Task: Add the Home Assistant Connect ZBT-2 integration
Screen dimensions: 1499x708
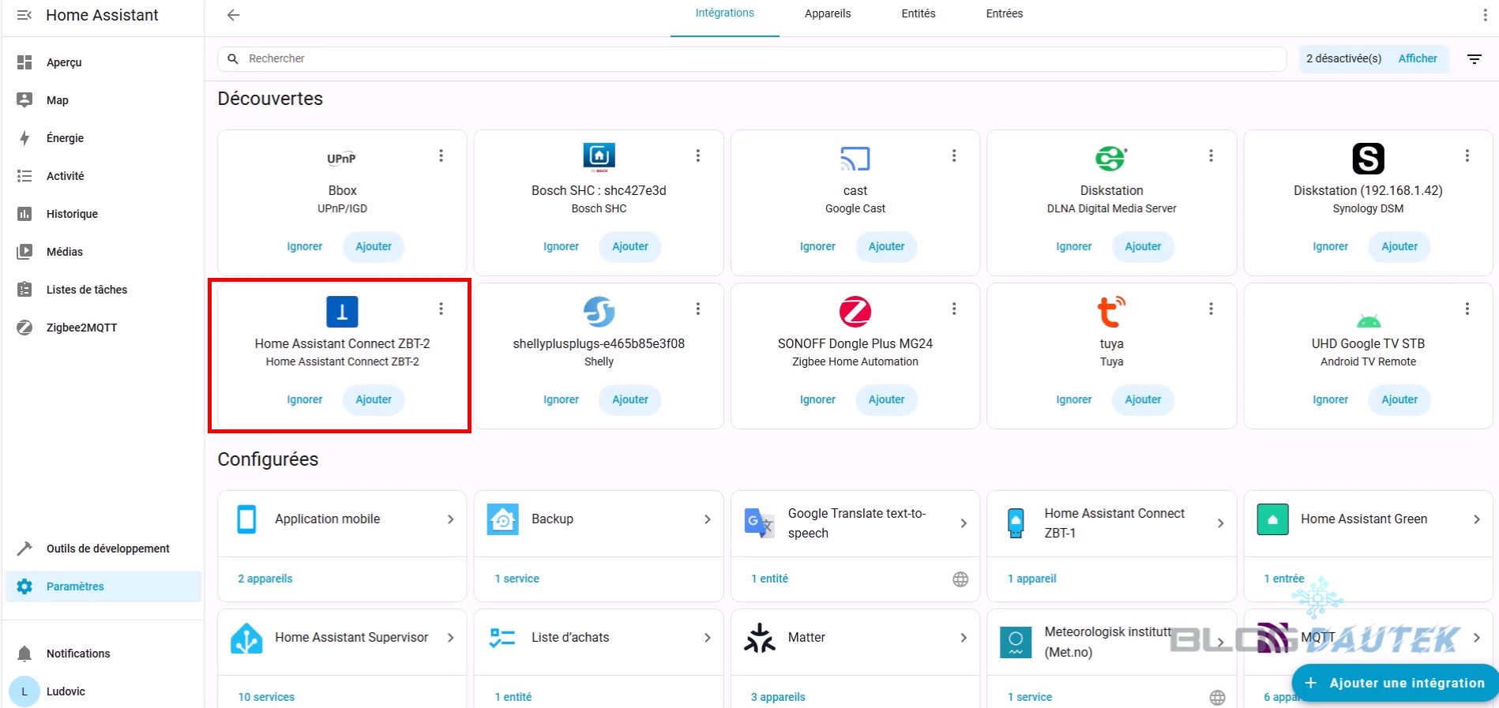Action: (x=373, y=399)
